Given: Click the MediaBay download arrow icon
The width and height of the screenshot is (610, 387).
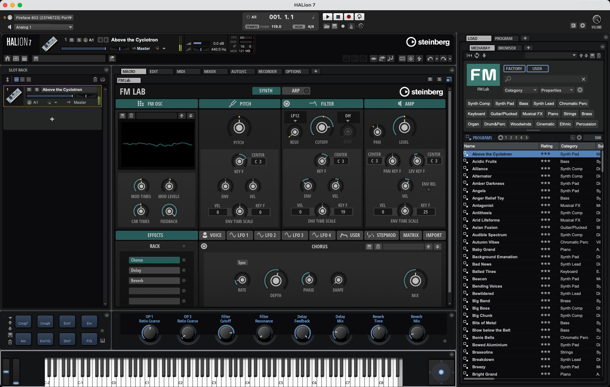Looking at the screenshot, I should click(x=484, y=55).
